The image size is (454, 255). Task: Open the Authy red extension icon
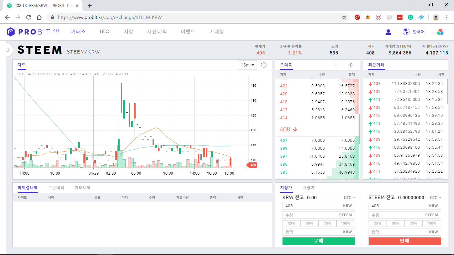357,17
